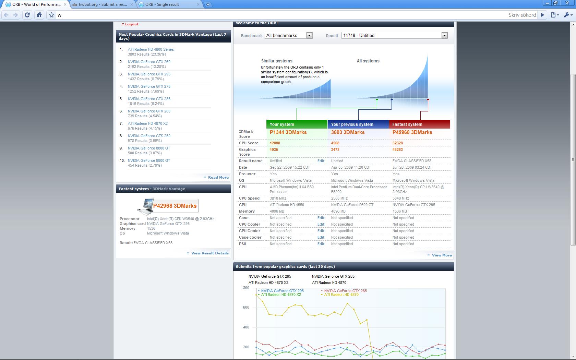Click the EVGA CLASSIFIED X58 result name in table
This screenshot has height=360, width=576.
tap(412, 161)
